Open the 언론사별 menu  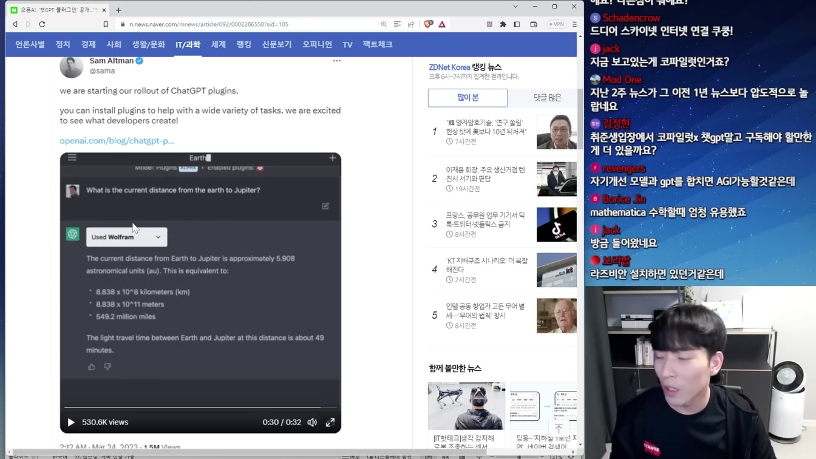[30, 44]
